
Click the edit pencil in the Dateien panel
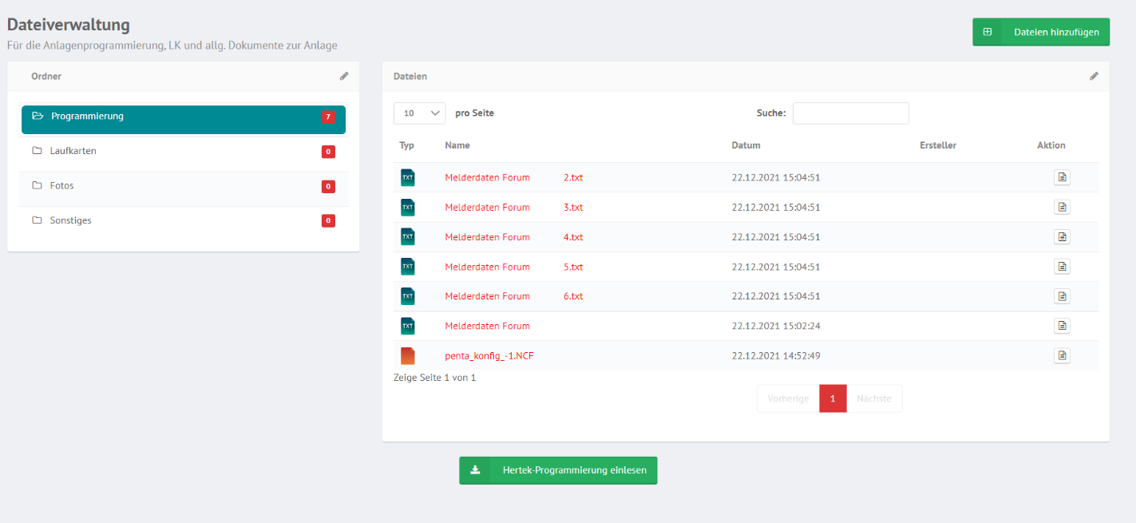(x=1094, y=76)
